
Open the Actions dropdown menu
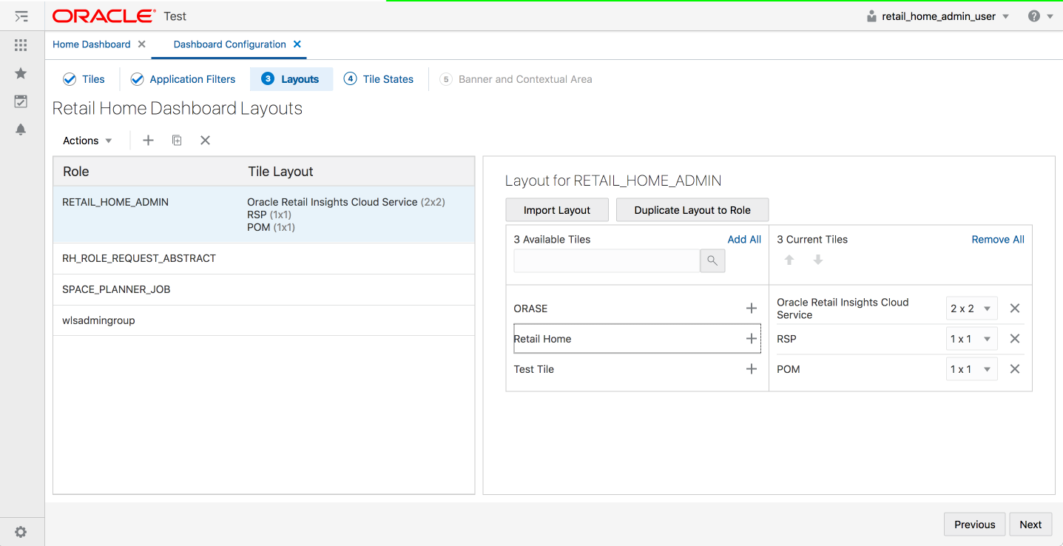pyautogui.click(x=87, y=141)
